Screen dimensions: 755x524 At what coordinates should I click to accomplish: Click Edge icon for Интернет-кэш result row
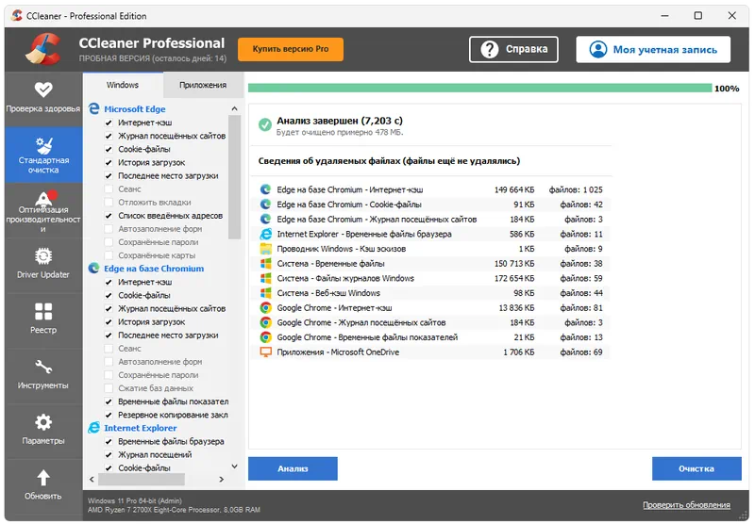[x=266, y=189]
